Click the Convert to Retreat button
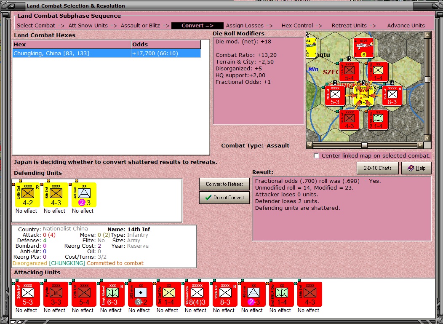This screenshot has height=324, width=443. [x=224, y=184]
